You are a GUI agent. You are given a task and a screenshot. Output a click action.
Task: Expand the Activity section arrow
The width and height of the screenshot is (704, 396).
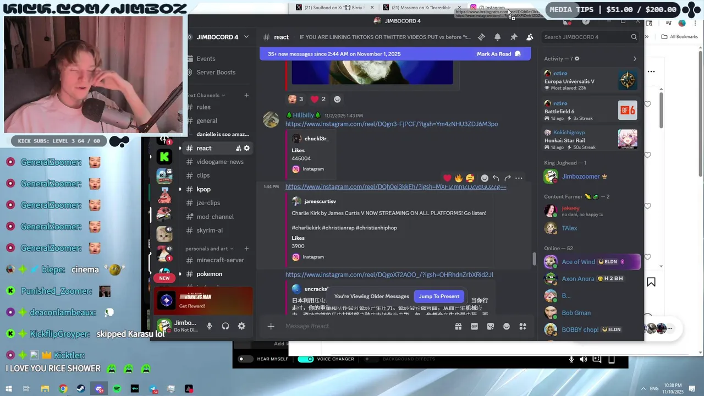[x=635, y=59]
